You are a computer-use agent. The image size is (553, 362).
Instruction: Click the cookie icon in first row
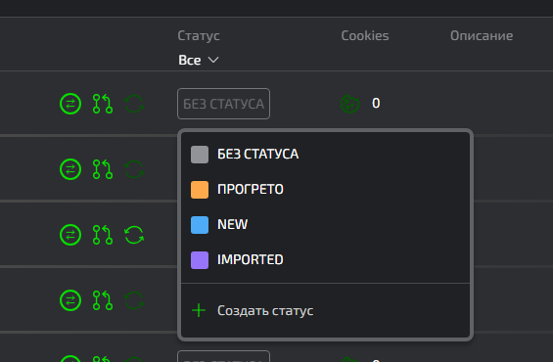(x=349, y=104)
